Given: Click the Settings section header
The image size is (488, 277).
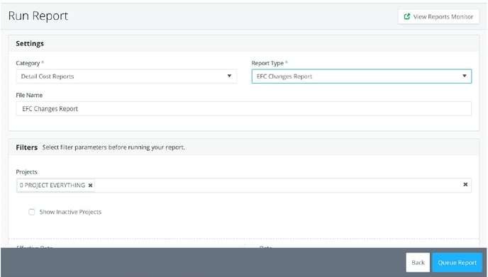Looking at the screenshot, I should tap(30, 43).
